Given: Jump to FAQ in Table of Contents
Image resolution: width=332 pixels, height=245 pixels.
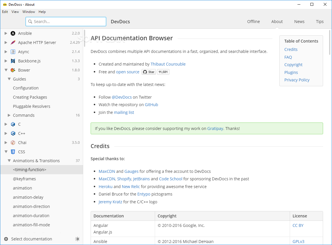Looking at the screenshot, I should click(288, 57).
